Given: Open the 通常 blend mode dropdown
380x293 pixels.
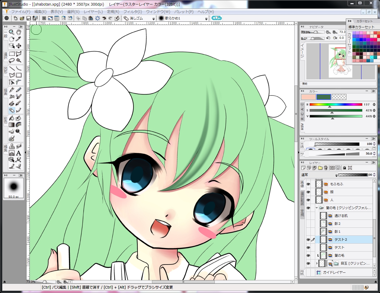Looking at the screenshot, I should (x=336, y=175).
